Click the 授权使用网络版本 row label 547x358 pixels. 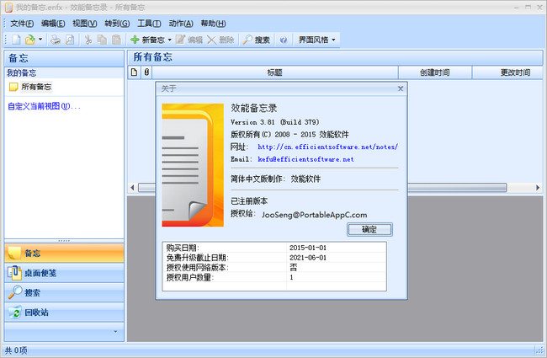[x=198, y=268]
